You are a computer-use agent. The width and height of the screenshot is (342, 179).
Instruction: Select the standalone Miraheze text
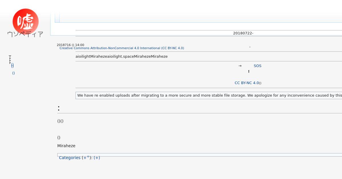pyautogui.click(x=66, y=146)
